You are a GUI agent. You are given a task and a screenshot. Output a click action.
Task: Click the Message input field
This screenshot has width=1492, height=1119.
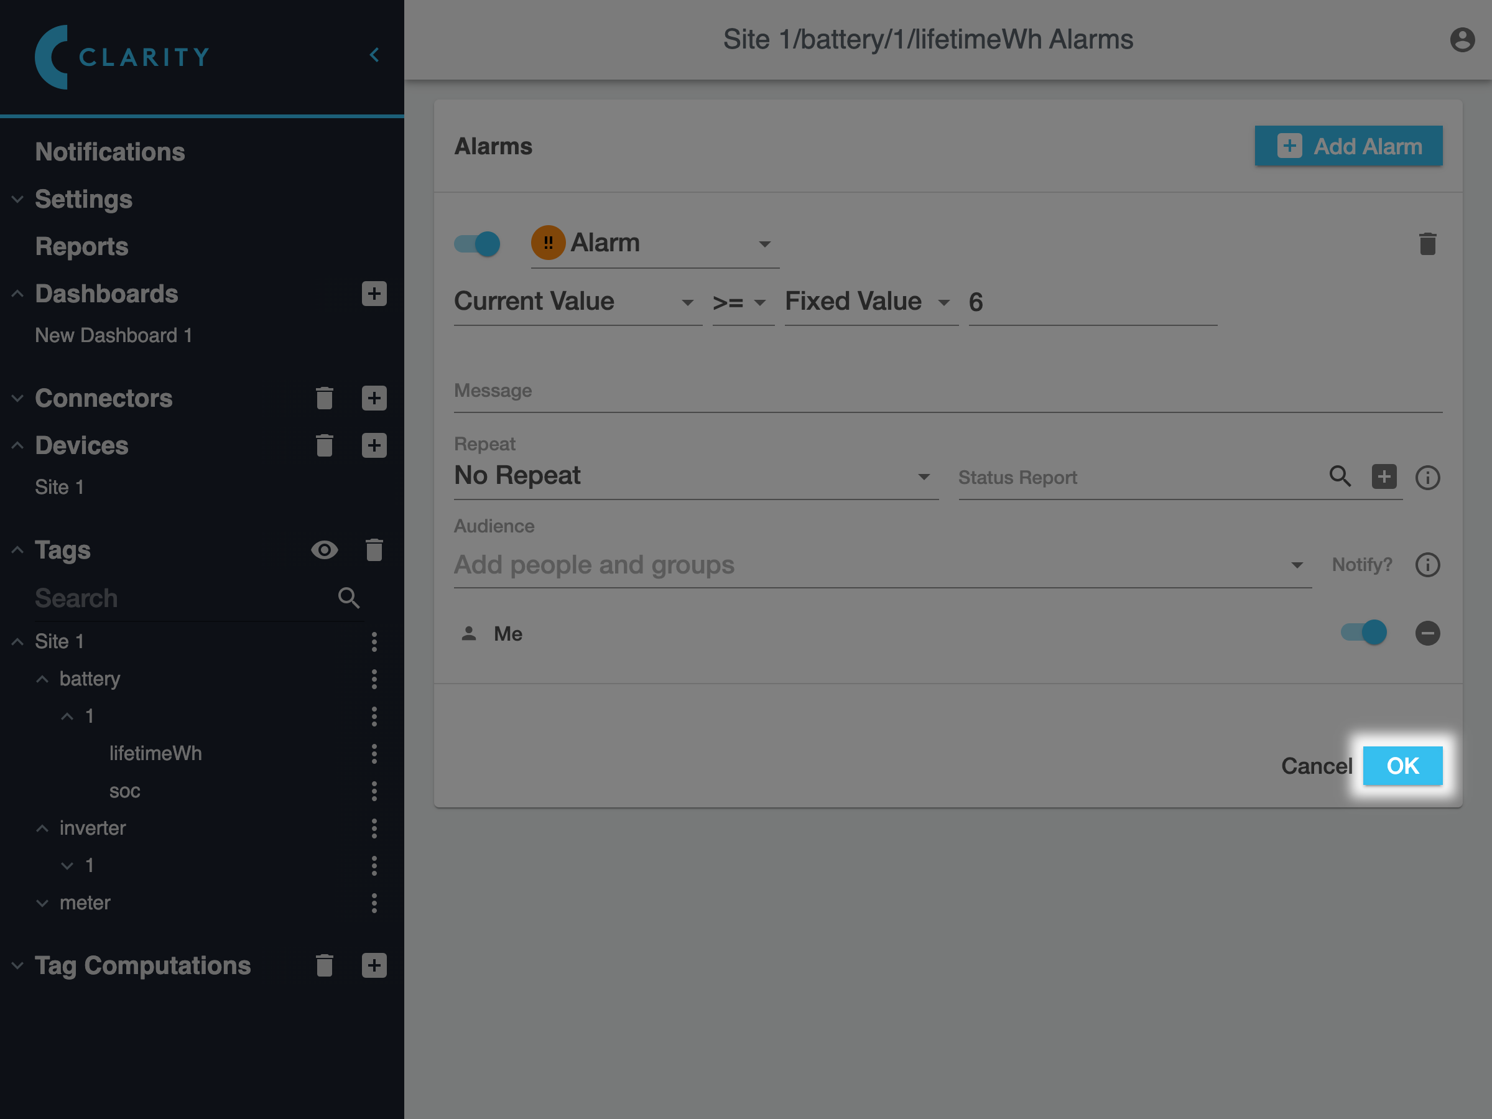click(x=947, y=392)
